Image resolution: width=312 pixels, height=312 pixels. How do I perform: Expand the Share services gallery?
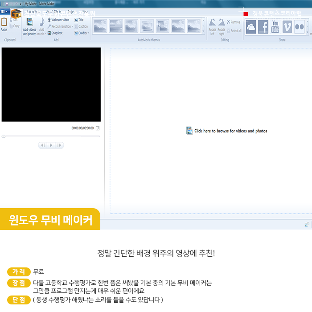coord(308,32)
